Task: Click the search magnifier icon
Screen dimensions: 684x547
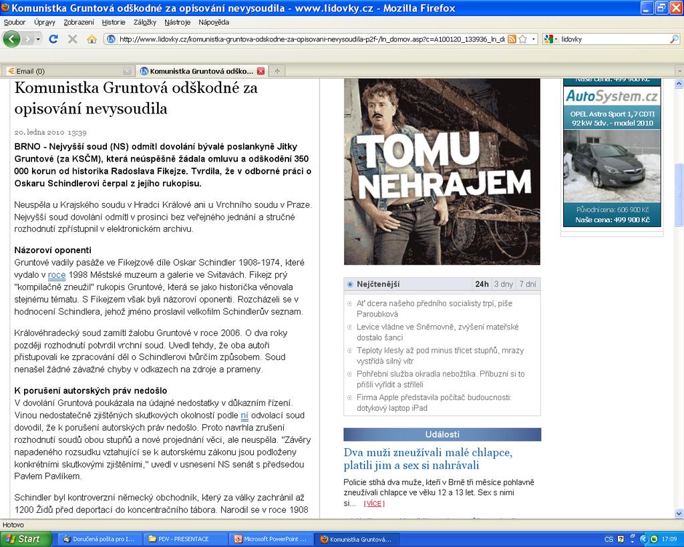Action: pos(675,39)
